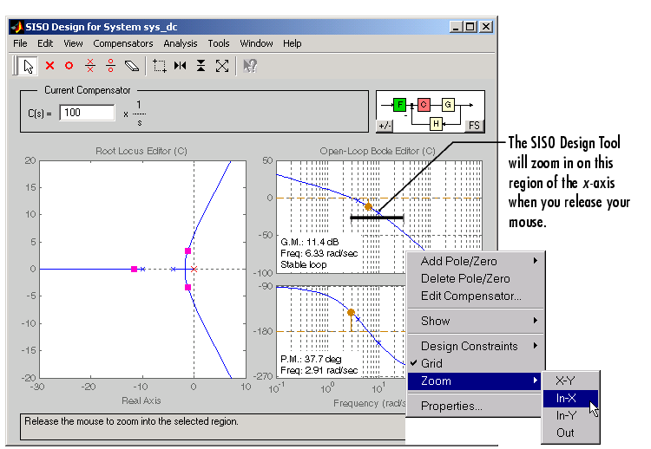The height and width of the screenshot is (449, 651).
Task: Click pink closed-loop pole on real axis
Action: click(134, 269)
